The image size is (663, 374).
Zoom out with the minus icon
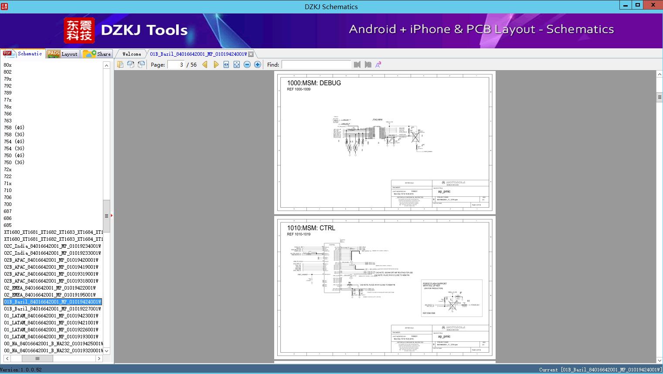click(x=247, y=64)
